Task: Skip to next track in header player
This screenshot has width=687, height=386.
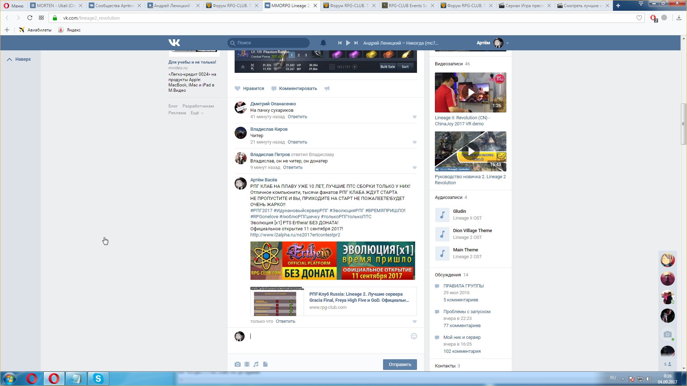Action: pyautogui.click(x=356, y=43)
